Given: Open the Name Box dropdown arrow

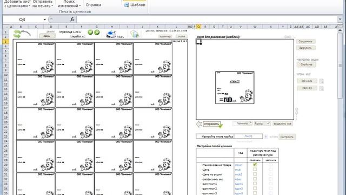Looking at the screenshot, I should pos(44,19).
